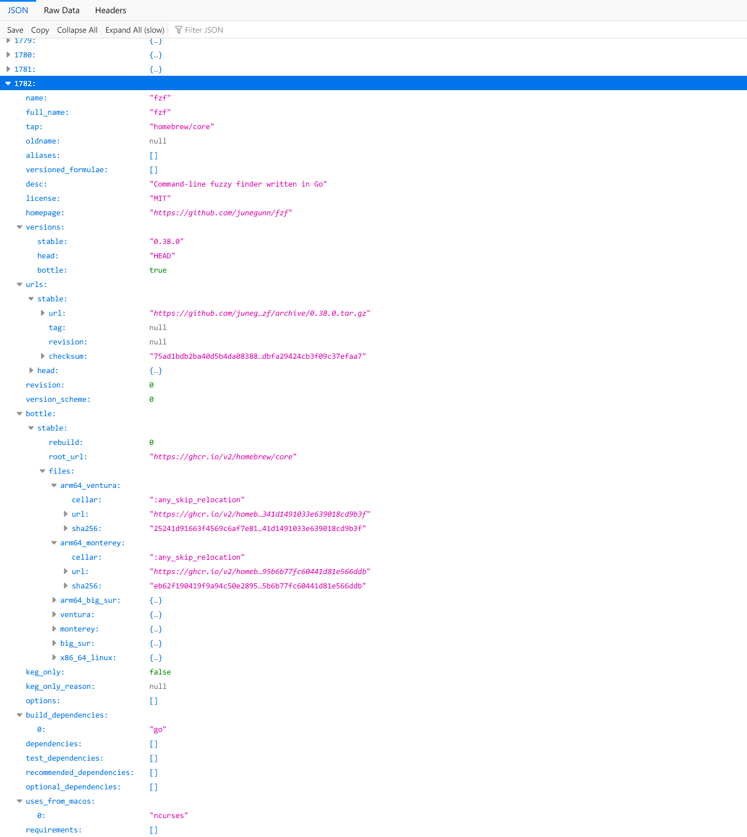Screen dimensions: 747x837
Task: Click the Save button
Action: (15, 30)
